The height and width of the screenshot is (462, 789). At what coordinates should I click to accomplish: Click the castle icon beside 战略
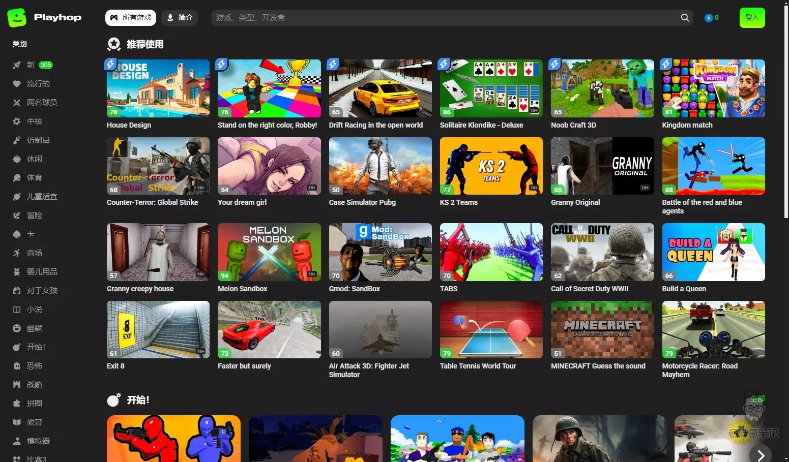(x=17, y=385)
